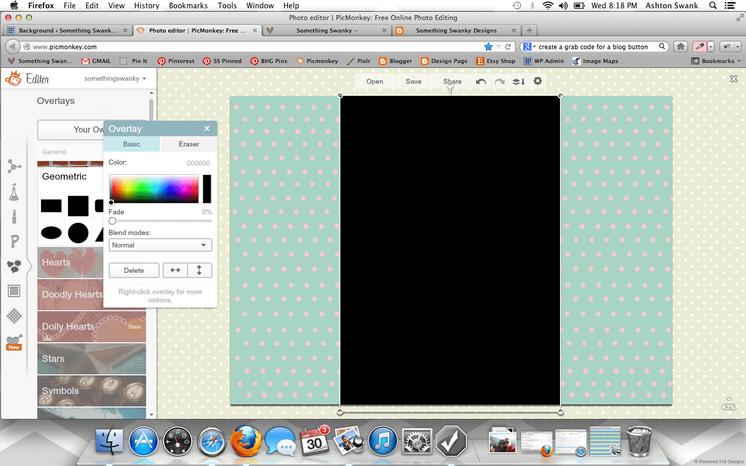Open the Text tool in sidebar

14,241
